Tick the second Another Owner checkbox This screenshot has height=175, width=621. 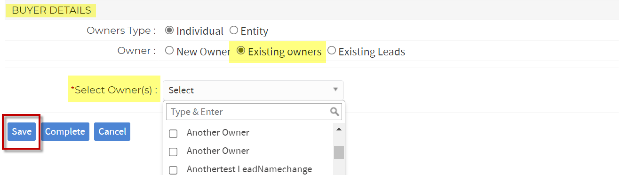(173, 152)
